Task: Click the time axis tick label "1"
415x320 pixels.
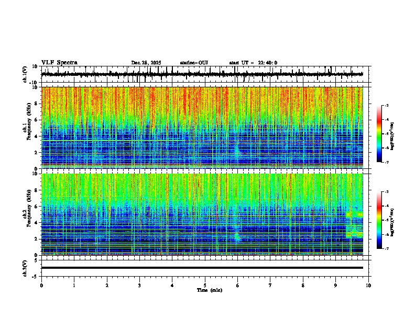Action: [74, 285]
